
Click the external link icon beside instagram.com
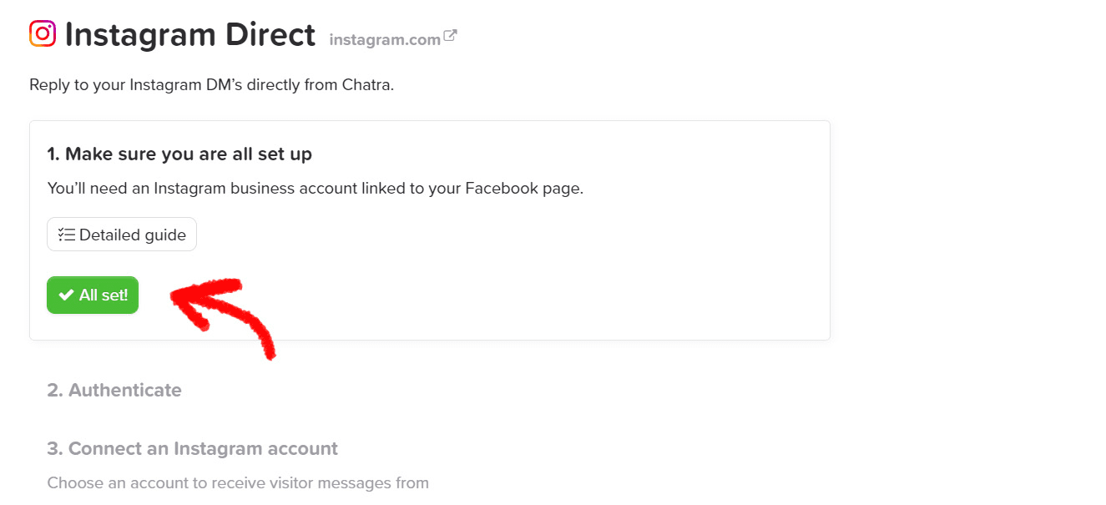pos(450,37)
